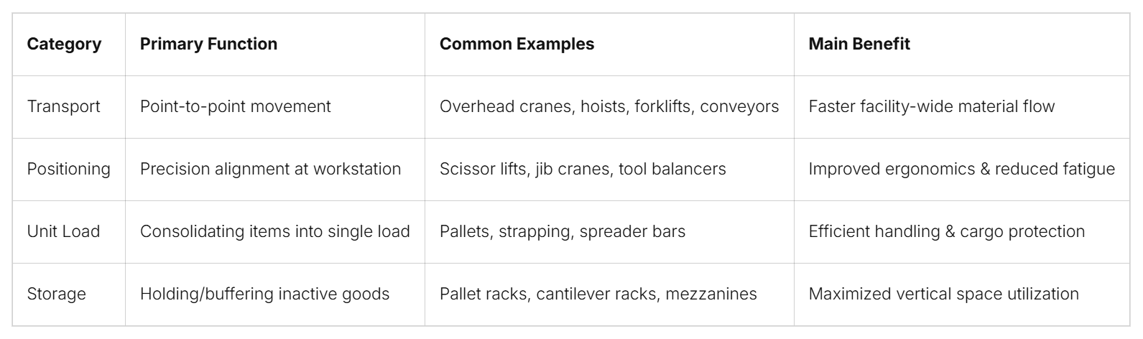
Task: Click Overhead cranes, hoists, forklifts, conveyors
Action: click(609, 107)
